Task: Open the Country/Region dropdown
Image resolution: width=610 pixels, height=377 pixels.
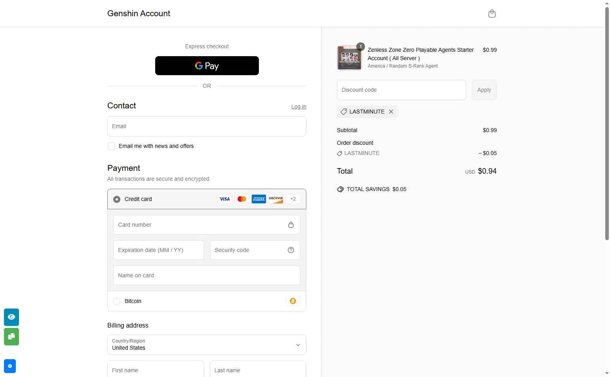Action: click(207, 345)
